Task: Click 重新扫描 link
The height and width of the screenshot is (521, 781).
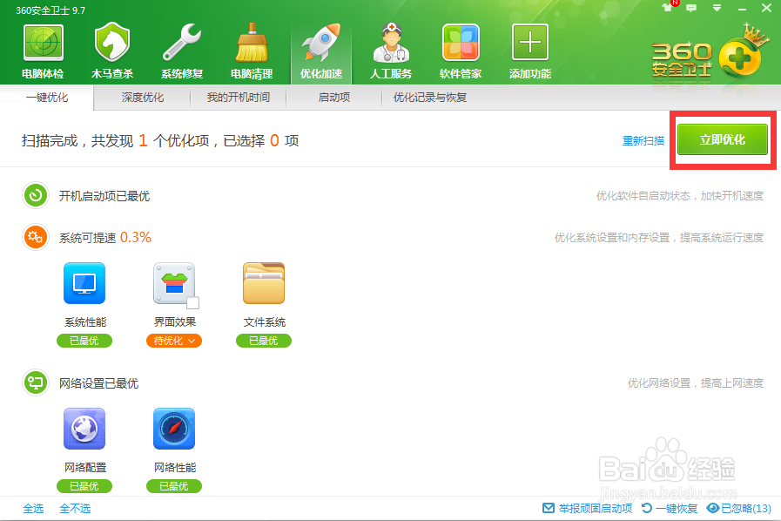Action: point(643,140)
